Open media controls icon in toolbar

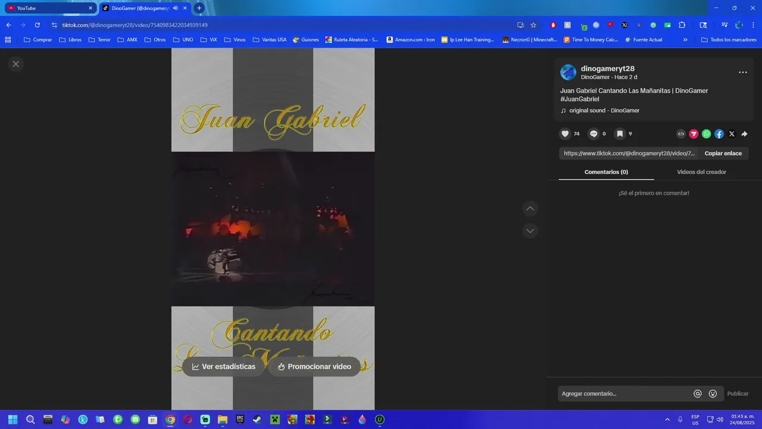point(724,25)
